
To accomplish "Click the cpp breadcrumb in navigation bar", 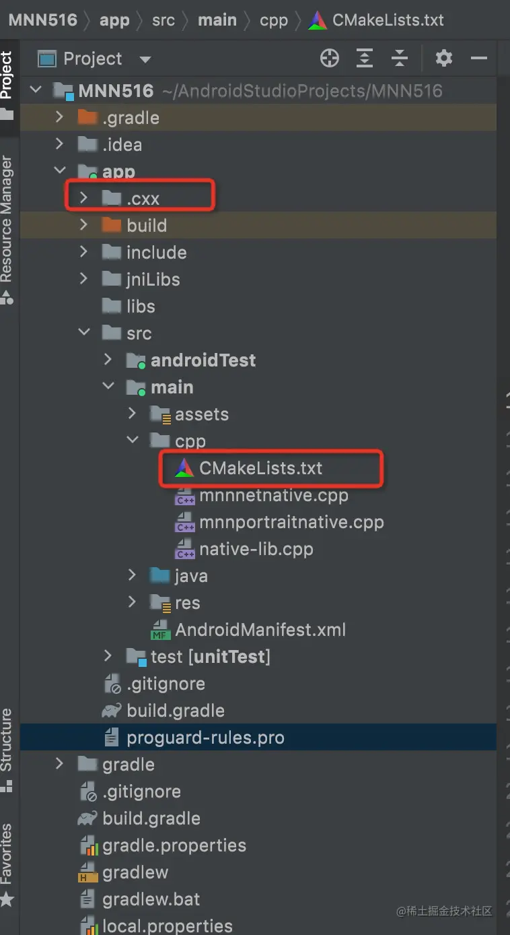I will (x=274, y=20).
